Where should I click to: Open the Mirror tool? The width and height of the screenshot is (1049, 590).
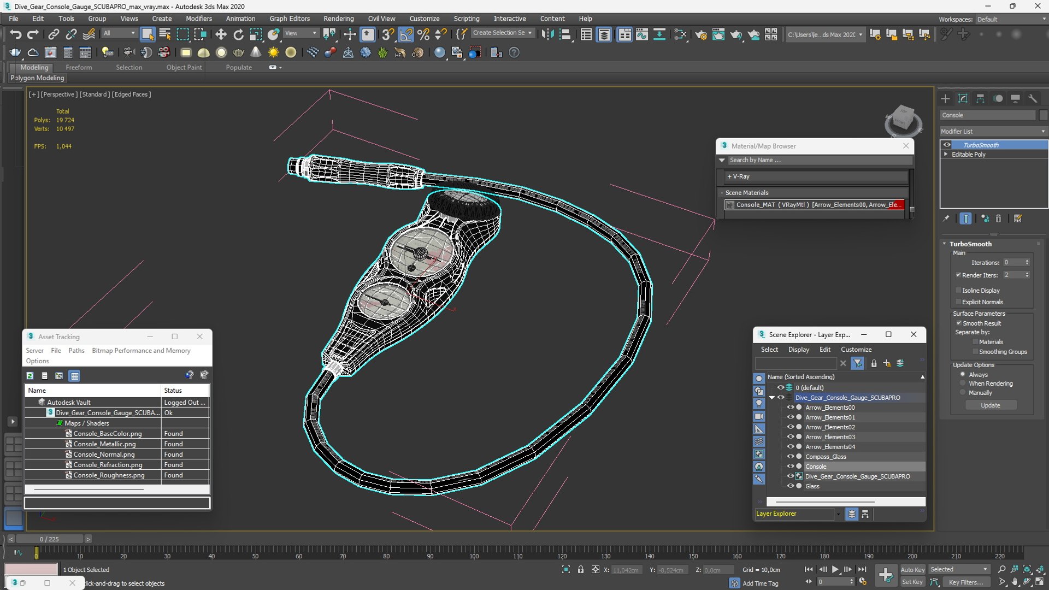pyautogui.click(x=547, y=34)
